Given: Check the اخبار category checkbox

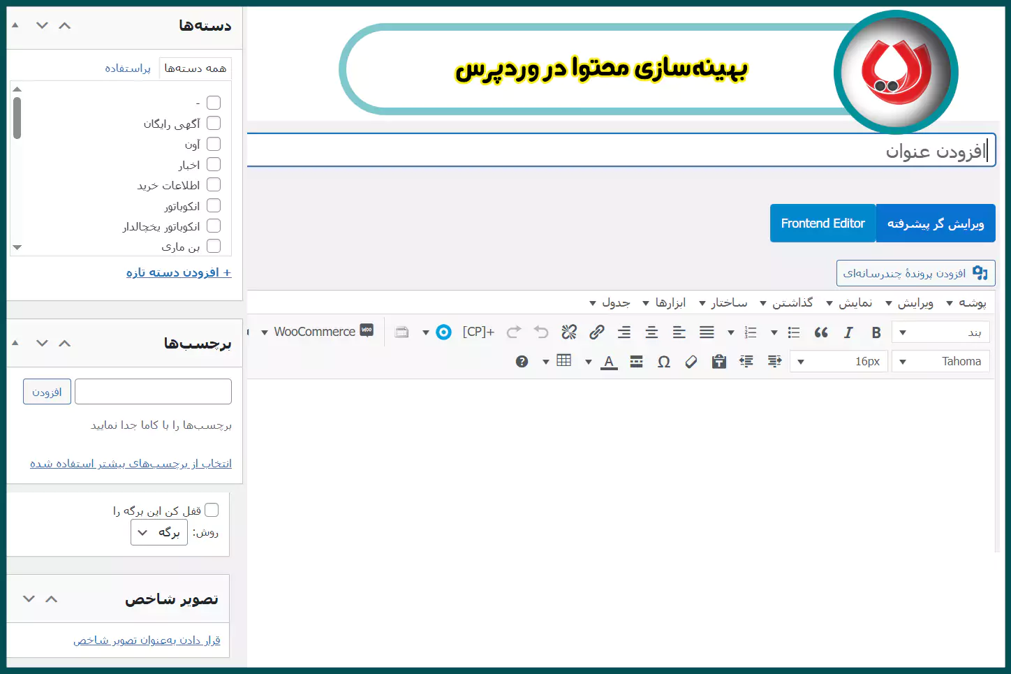Looking at the screenshot, I should click(x=214, y=164).
